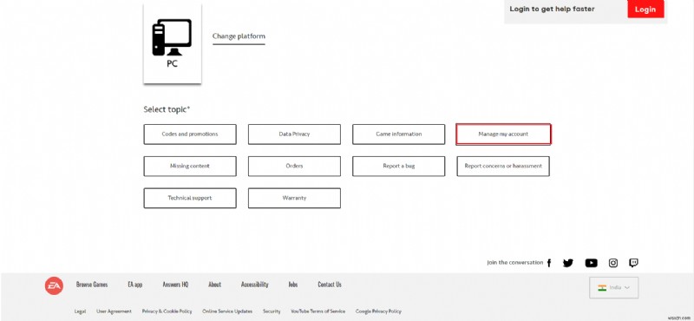Select Codes and promotions topic

click(x=190, y=134)
